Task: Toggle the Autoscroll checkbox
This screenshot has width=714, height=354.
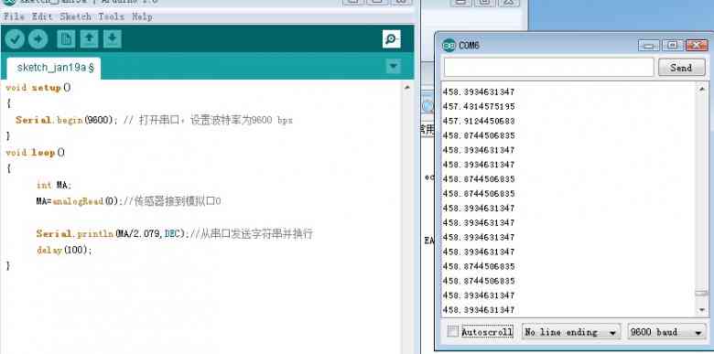Action: 452,332
